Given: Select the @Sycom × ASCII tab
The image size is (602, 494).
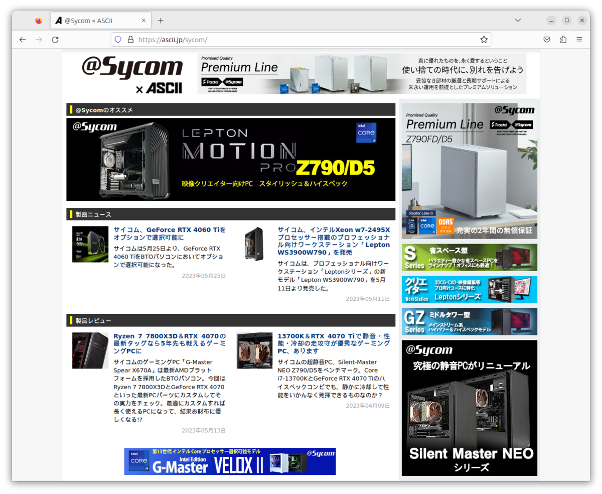Looking at the screenshot, I should click(100, 21).
